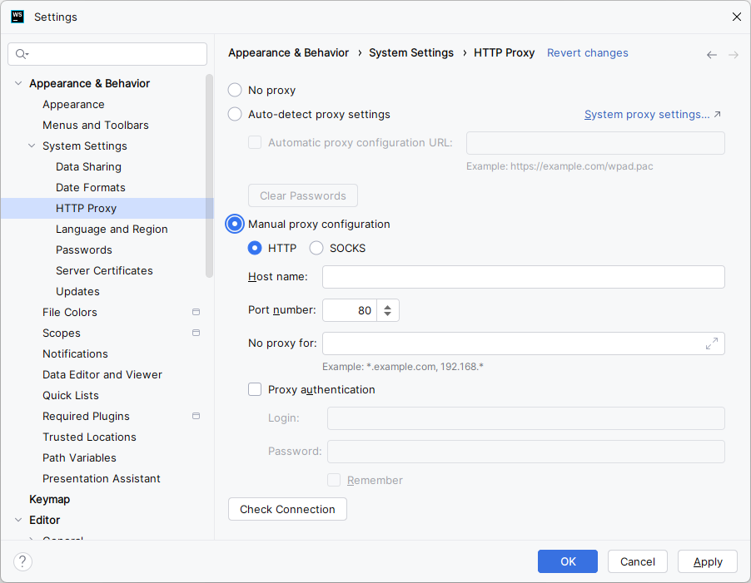
Task: Click the external link arrow beside System proxy settings
Action: pyautogui.click(x=717, y=114)
